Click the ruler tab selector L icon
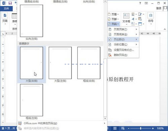This screenshot has width=168, height=131. click(x=3, y=34)
